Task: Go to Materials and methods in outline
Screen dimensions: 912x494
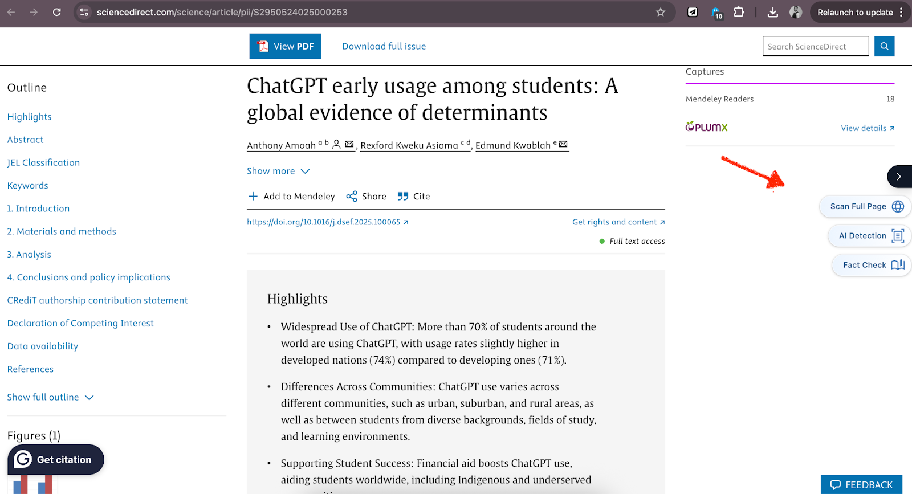Action: point(62,231)
